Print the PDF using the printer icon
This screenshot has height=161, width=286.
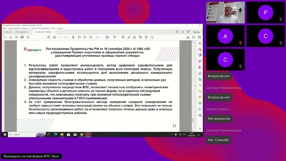(22, 37)
